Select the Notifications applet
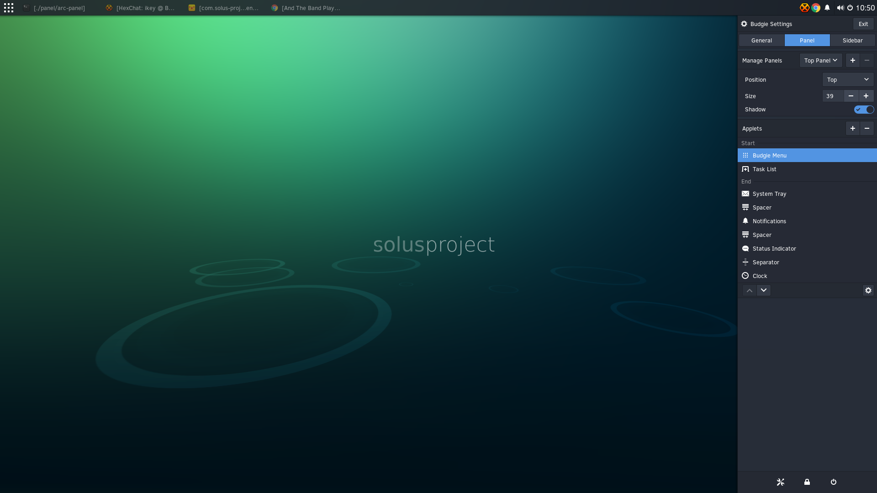This screenshot has width=877, height=493. [807, 221]
